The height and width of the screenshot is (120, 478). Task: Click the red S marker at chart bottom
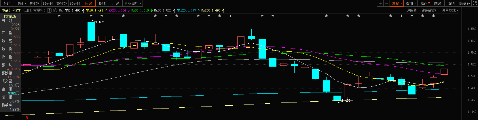[27, 118]
